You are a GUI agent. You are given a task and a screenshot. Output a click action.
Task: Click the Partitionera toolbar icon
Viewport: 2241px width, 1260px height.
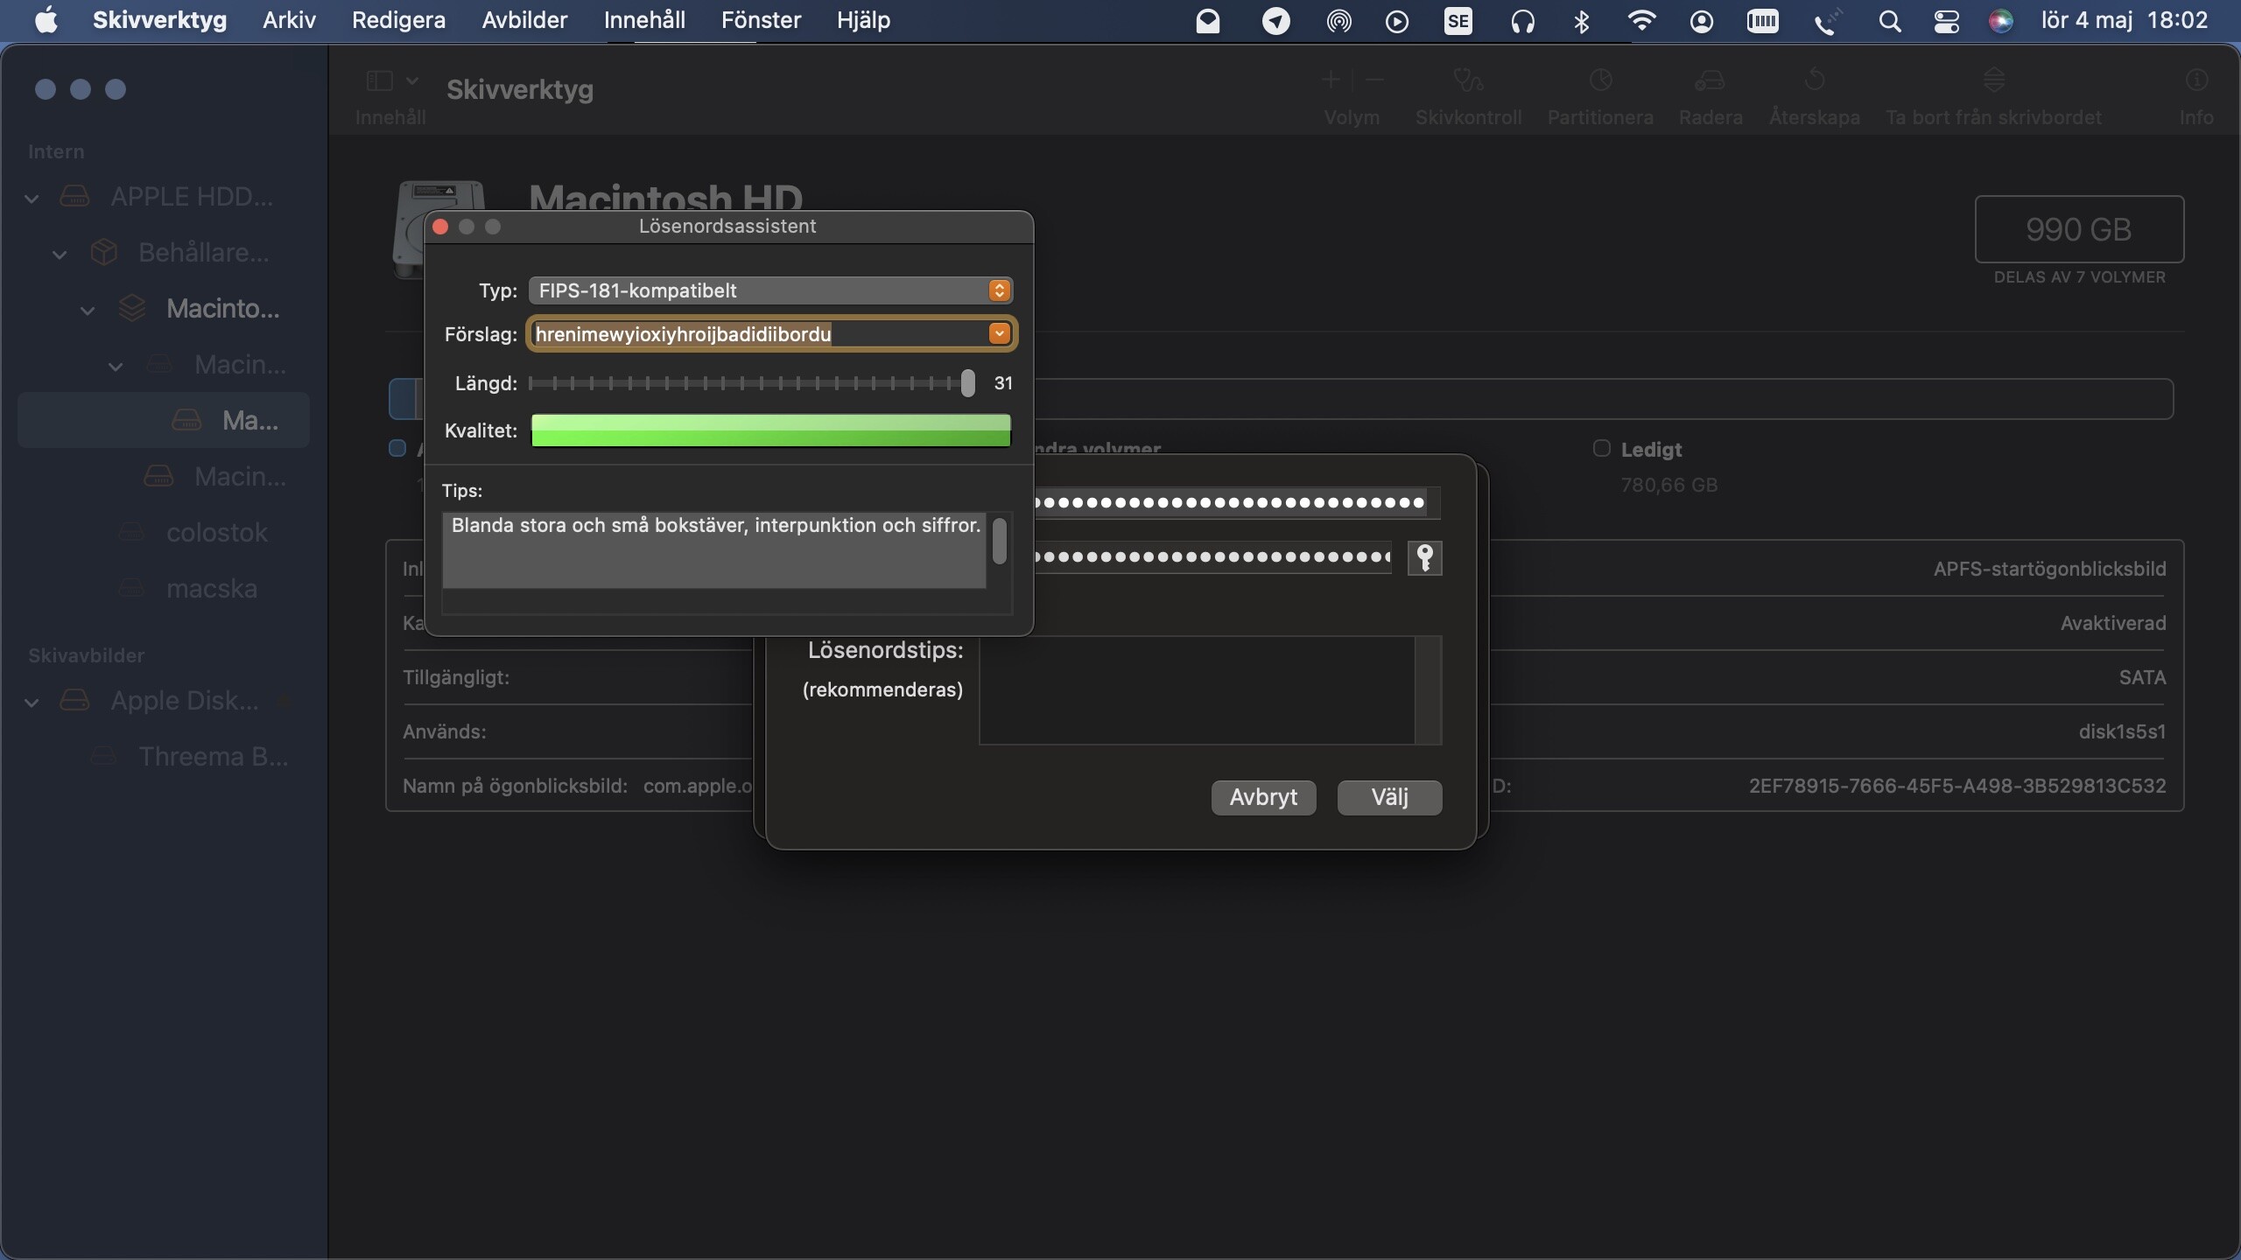pyautogui.click(x=1600, y=80)
